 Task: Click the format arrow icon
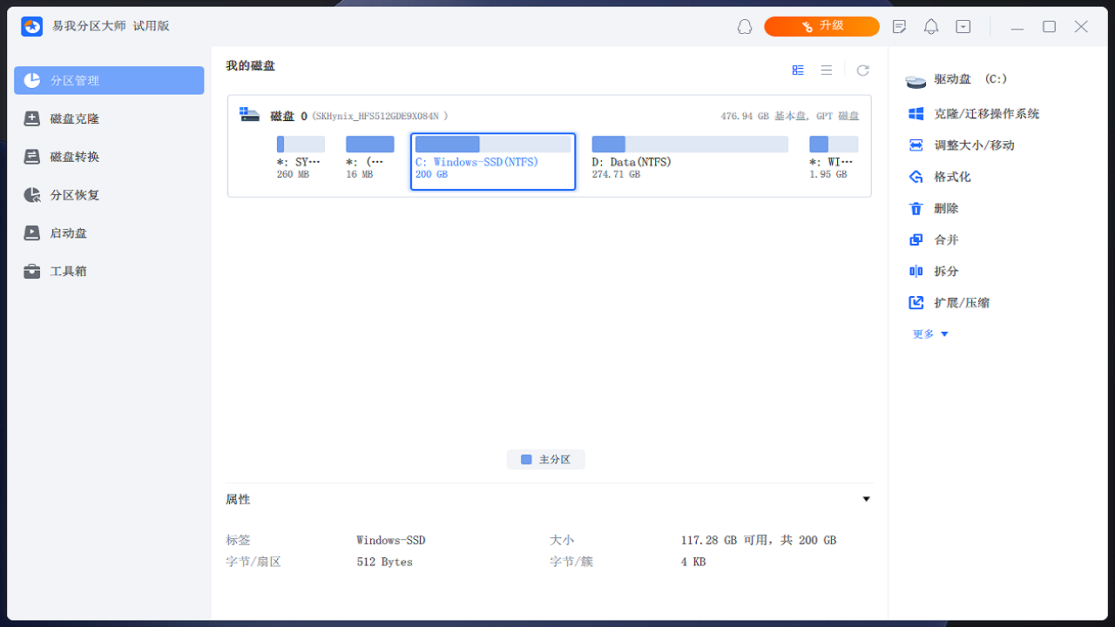[916, 177]
